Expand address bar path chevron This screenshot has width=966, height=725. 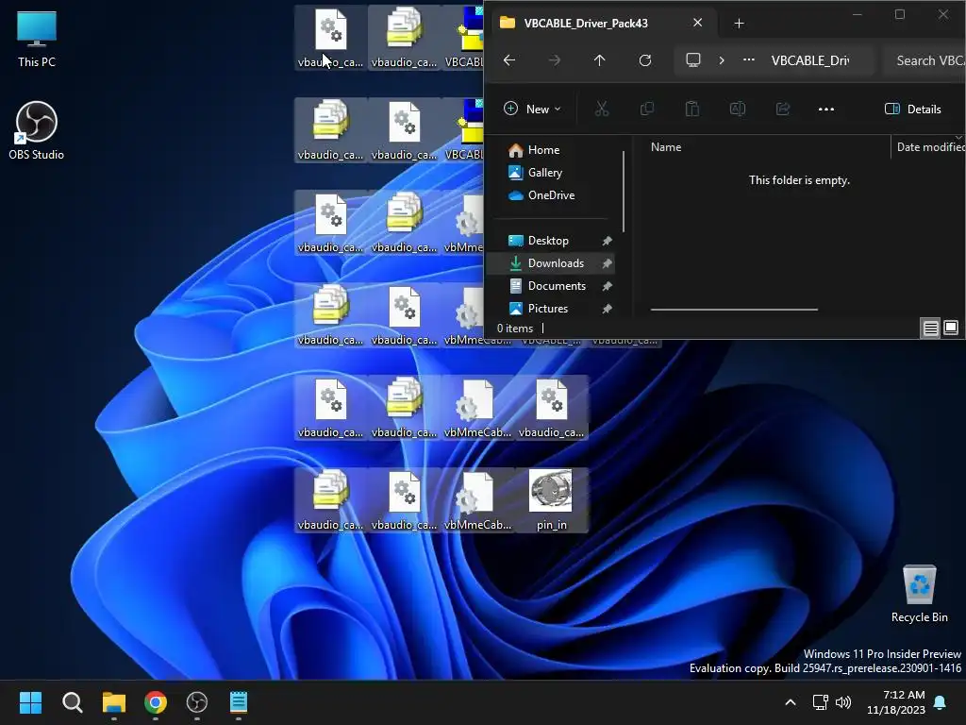click(722, 60)
